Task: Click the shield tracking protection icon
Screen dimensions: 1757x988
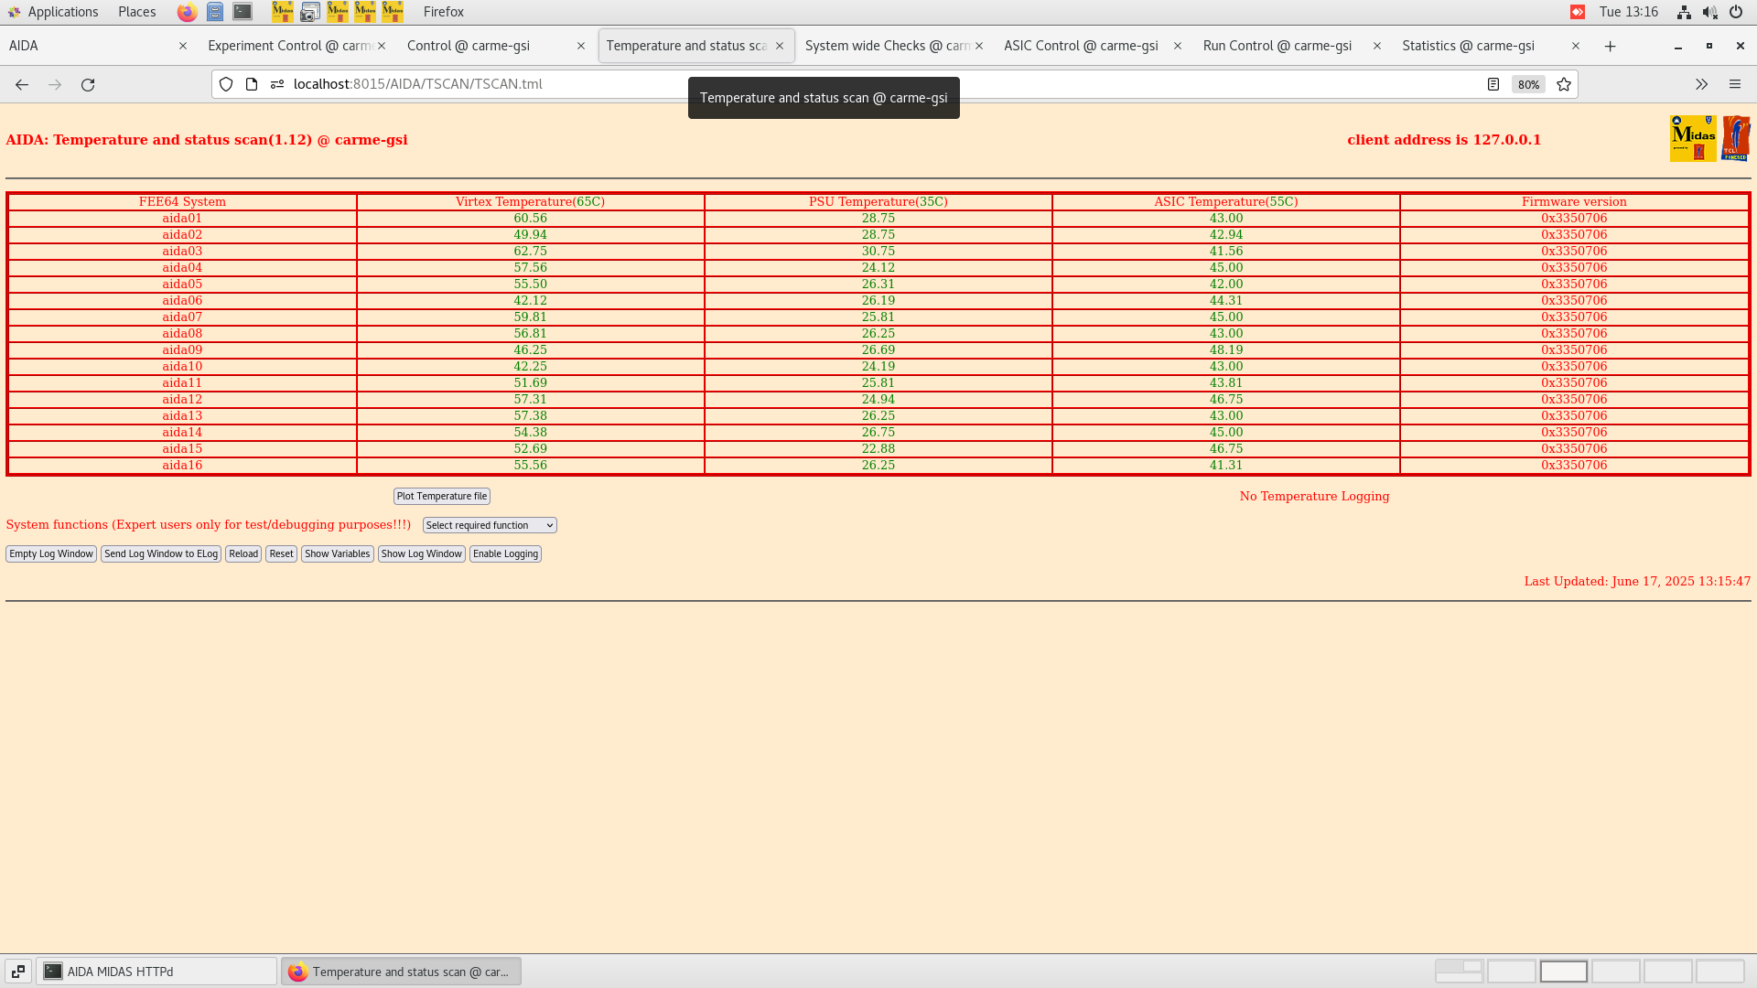Action: pyautogui.click(x=226, y=84)
